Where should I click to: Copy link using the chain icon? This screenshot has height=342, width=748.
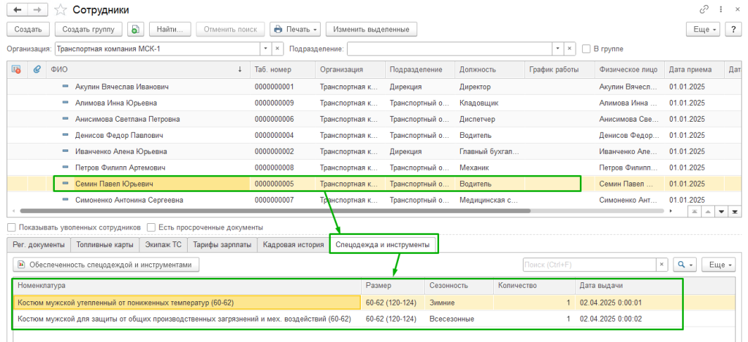[704, 9]
